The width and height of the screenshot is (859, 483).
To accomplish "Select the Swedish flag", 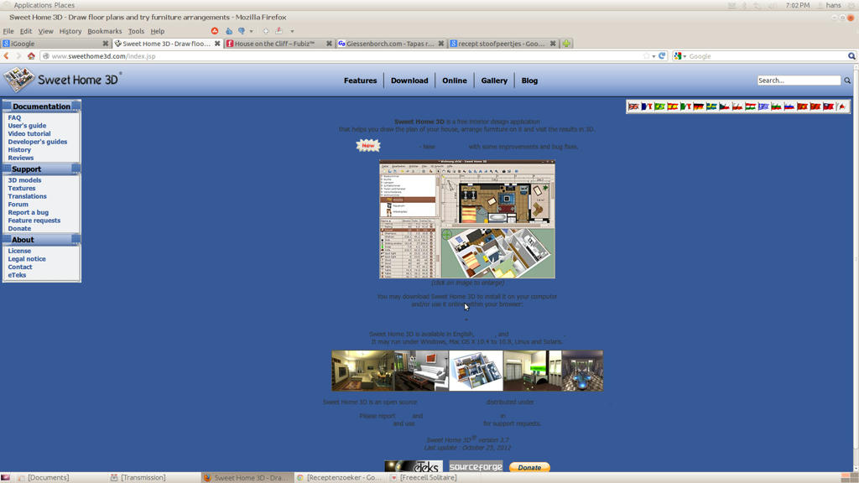I will (711, 106).
